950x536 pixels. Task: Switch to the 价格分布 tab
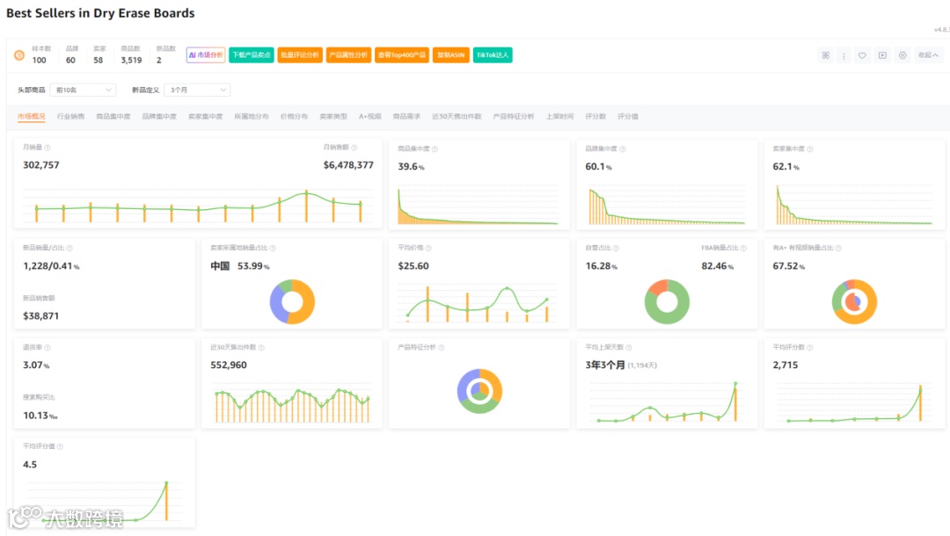tap(294, 117)
